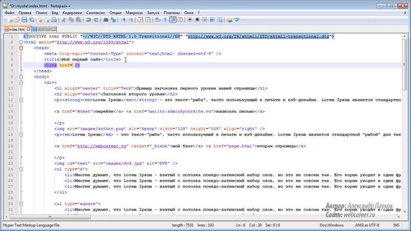Undo with the green arrow icon

(x=89, y=20)
